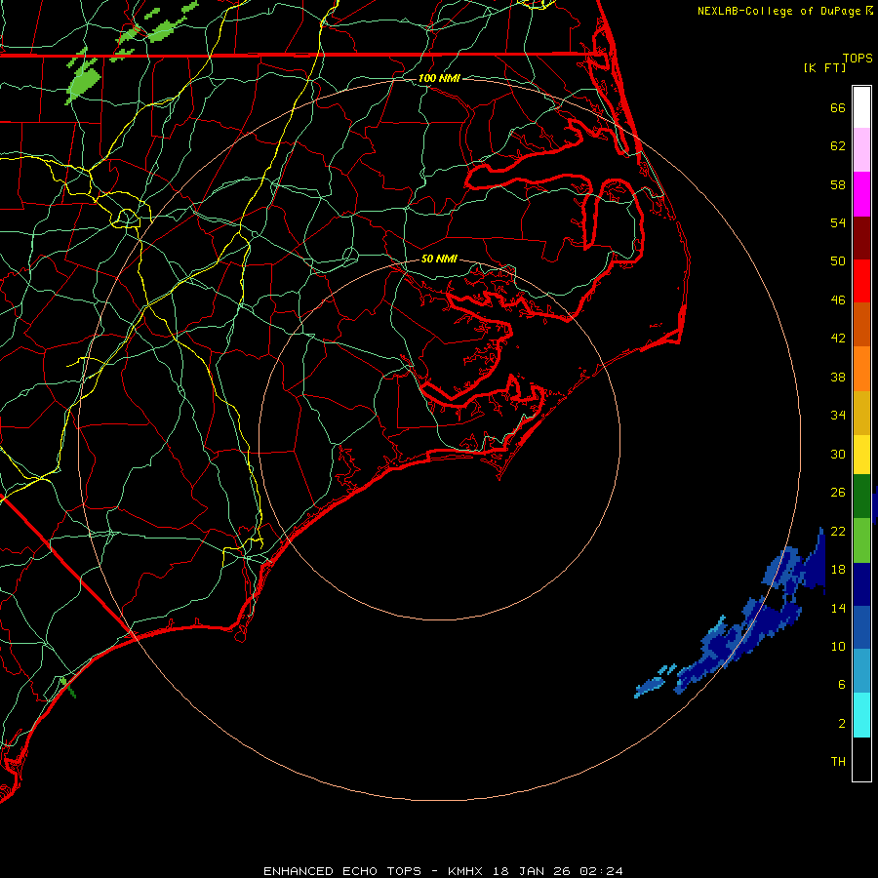Click the legend value '66'
The width and height of the screenshot is (878, 878).
[x=838, y=107]
